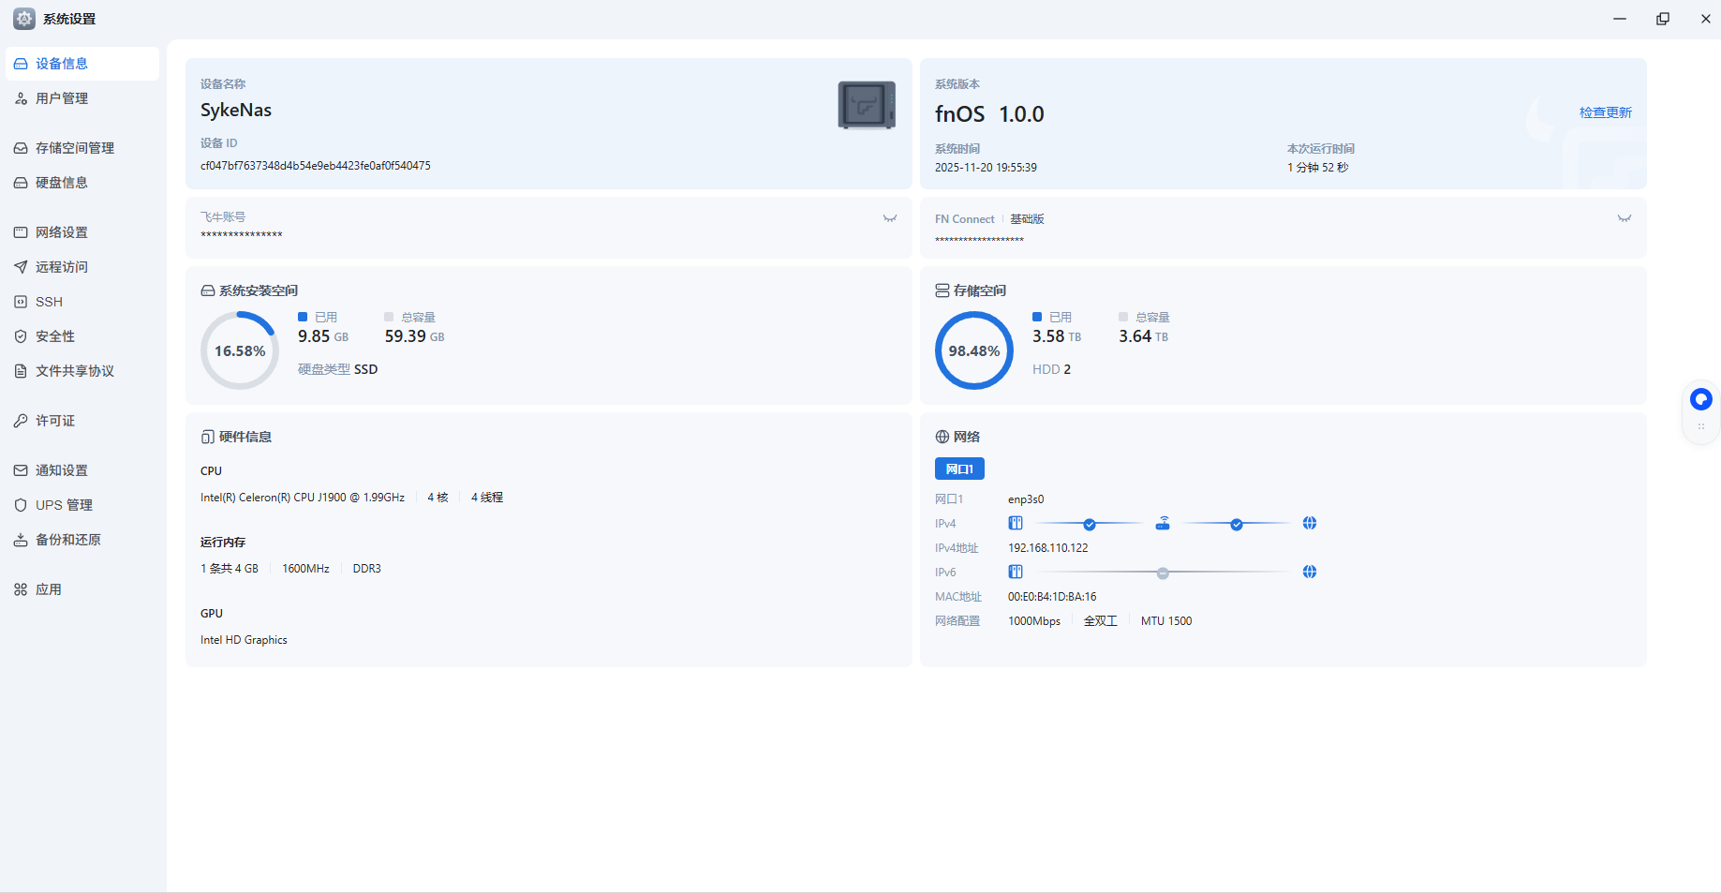
Task: Click the IPv4 row NAS device icon
Action: [x=1016, y=523]
